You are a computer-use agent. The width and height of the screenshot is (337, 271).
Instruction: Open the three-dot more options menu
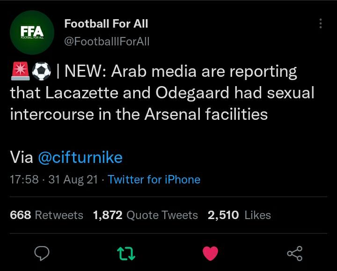point(321,23)
